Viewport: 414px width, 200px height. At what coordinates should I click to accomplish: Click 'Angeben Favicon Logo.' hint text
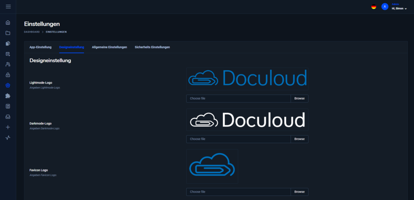[43, 175]
